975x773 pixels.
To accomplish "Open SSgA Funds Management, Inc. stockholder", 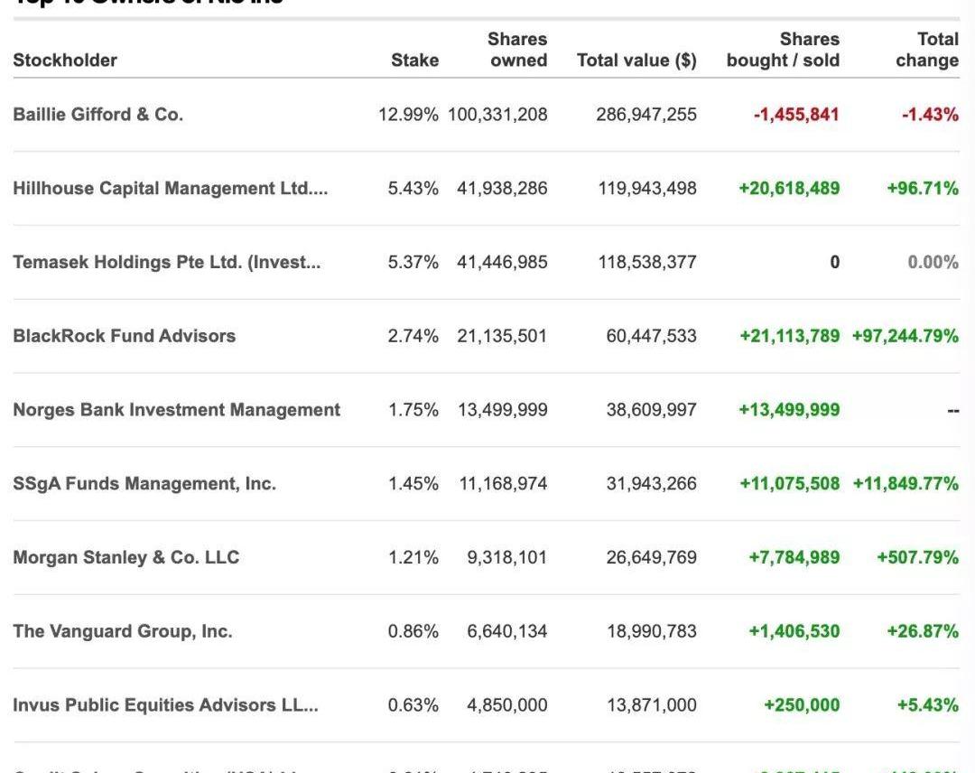I will pos(144,484).
